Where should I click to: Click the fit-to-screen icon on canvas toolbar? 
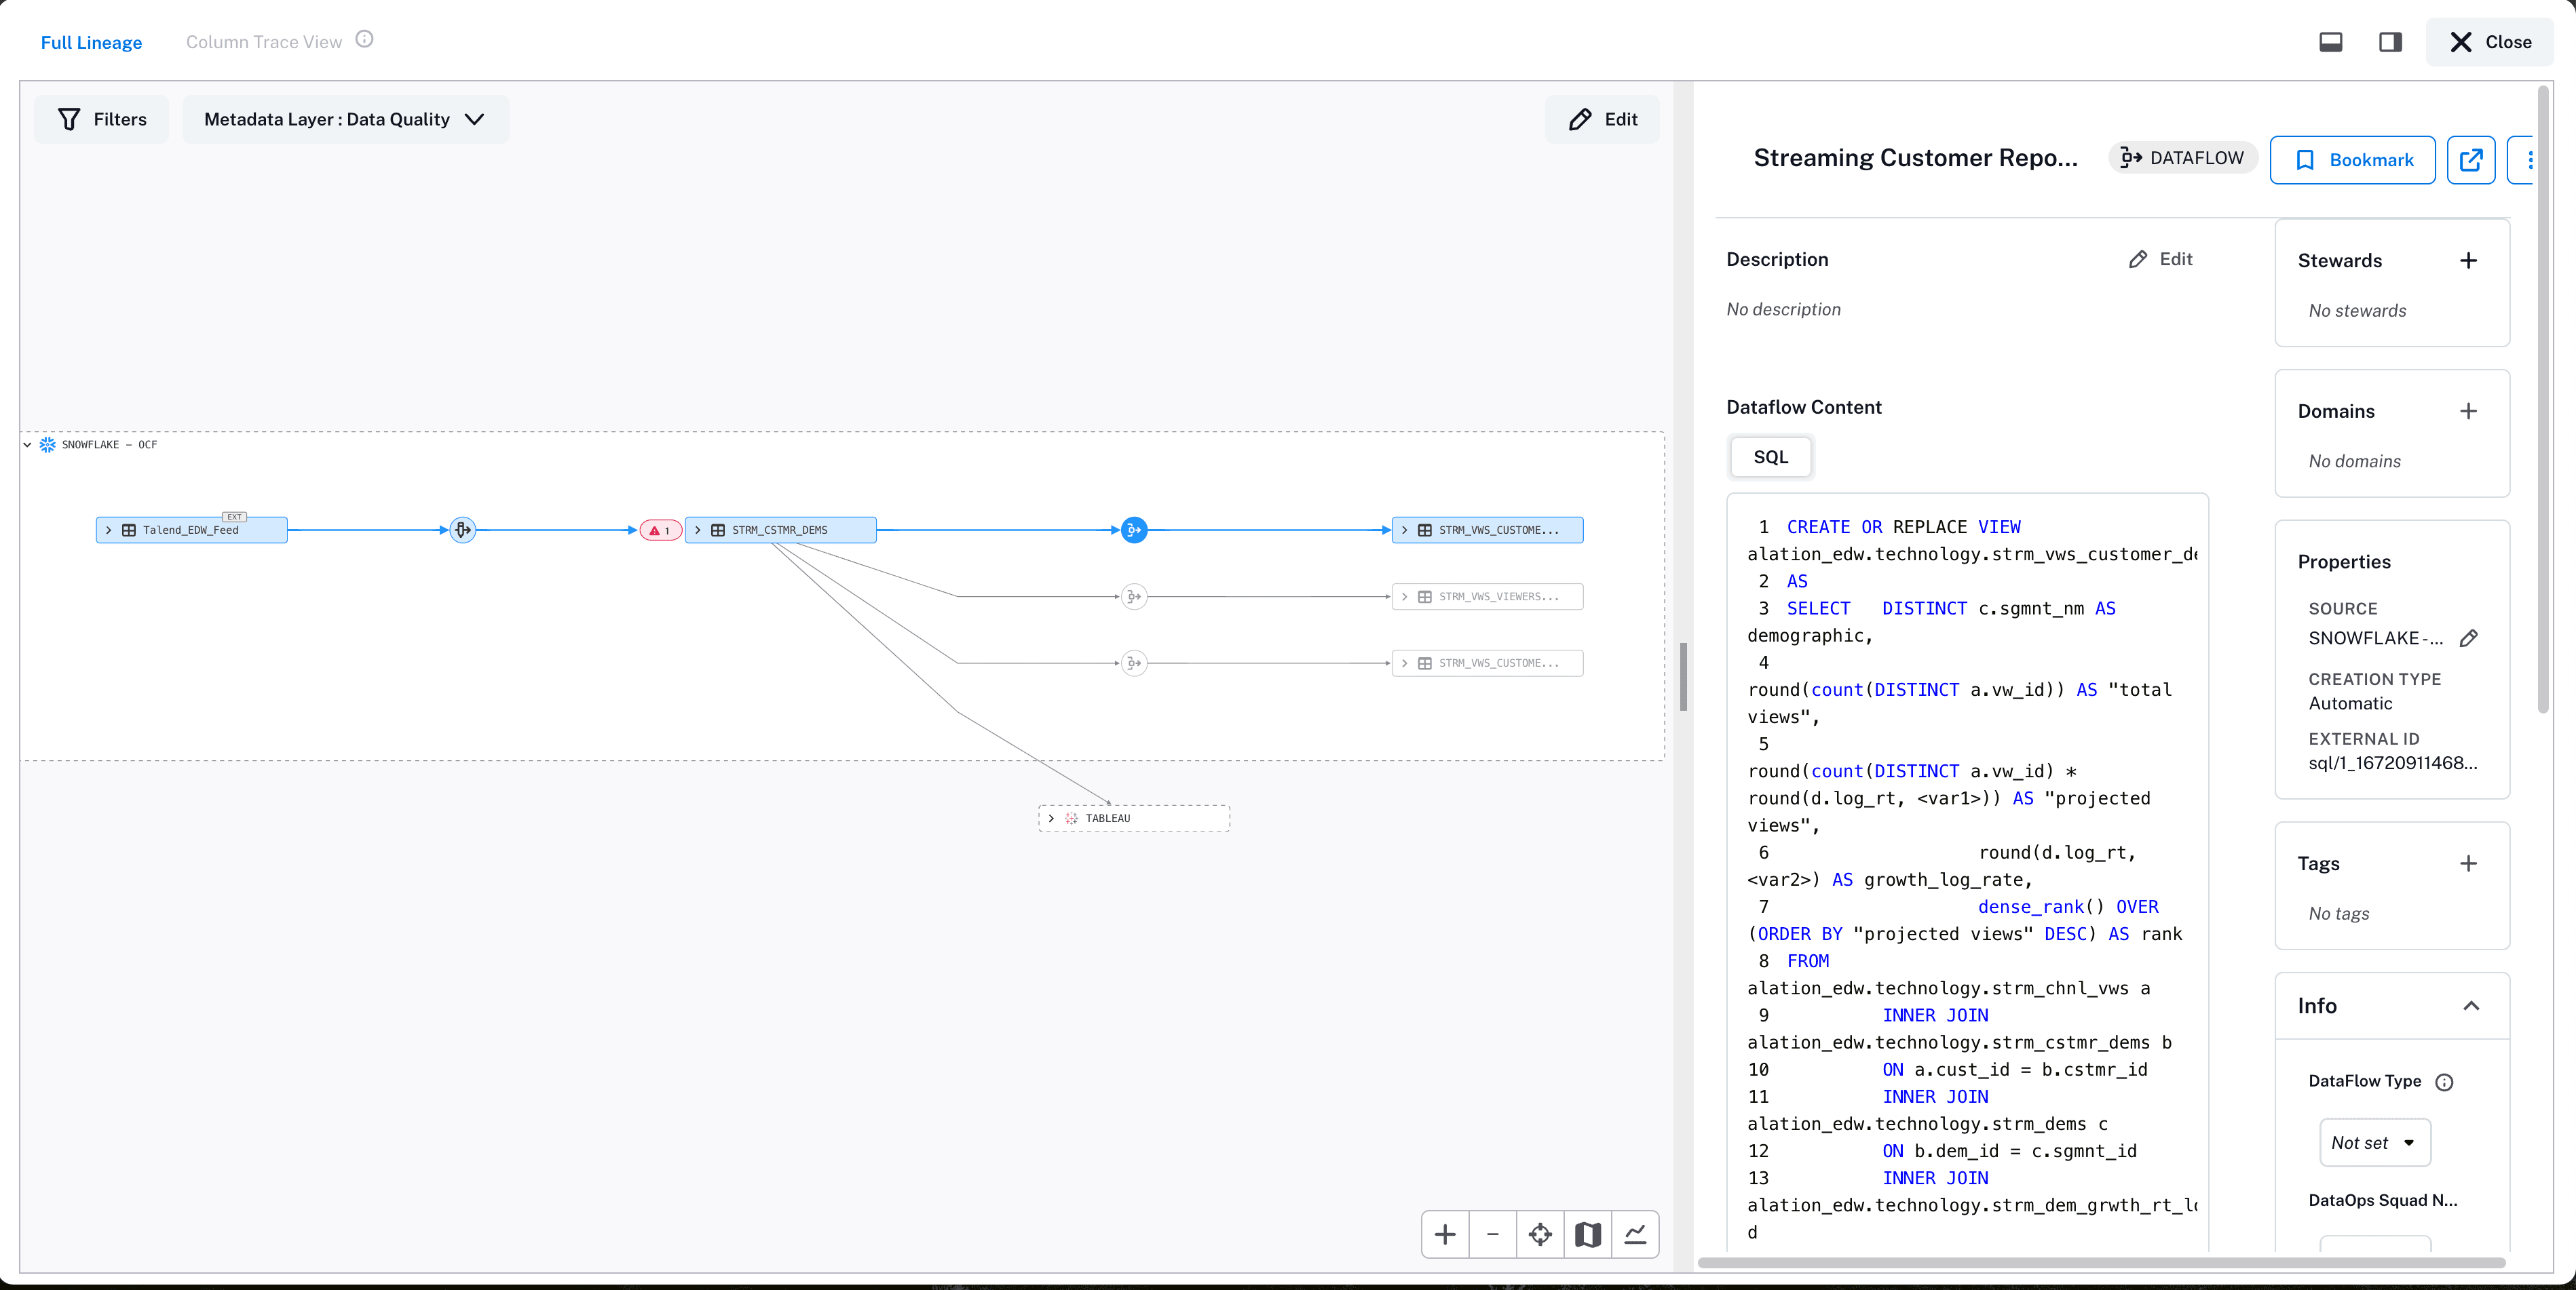pos(1540,1234)
